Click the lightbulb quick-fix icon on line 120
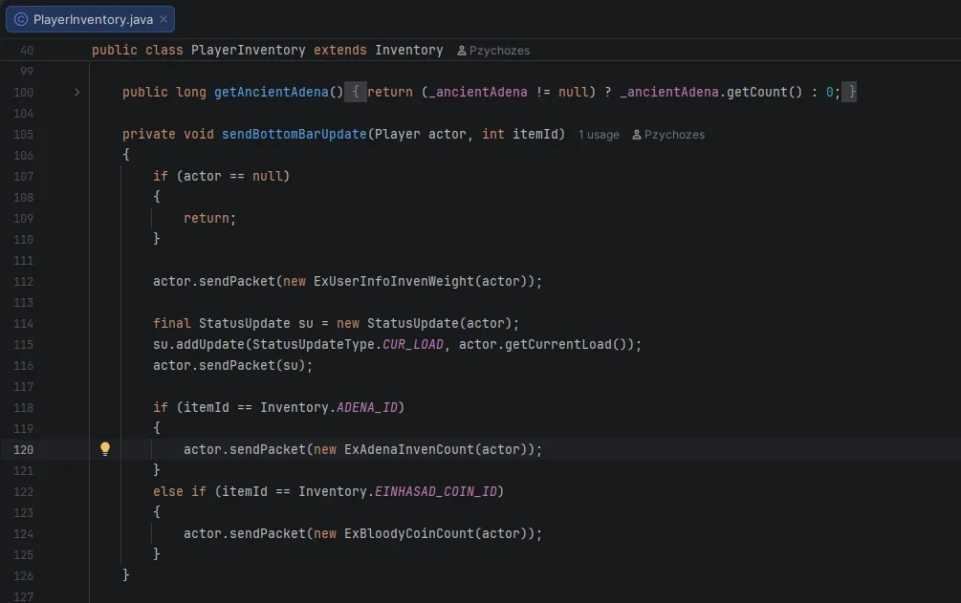This screenshot has height=603, width=961. 105,449
